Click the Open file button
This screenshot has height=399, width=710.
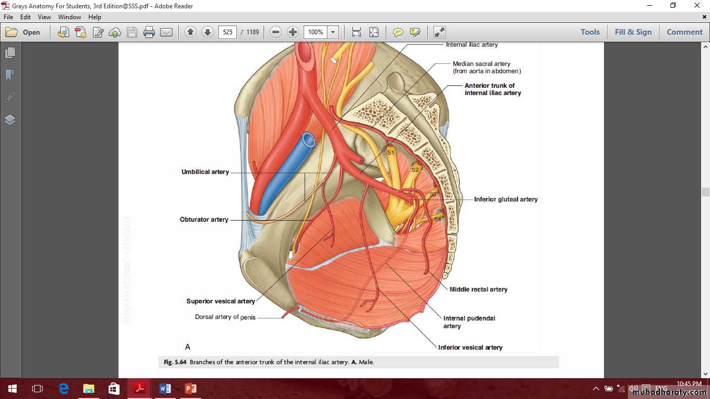point(23,32)
